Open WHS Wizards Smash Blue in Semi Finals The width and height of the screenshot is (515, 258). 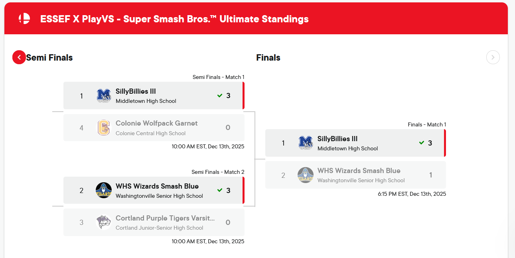[x=157, y=186]
